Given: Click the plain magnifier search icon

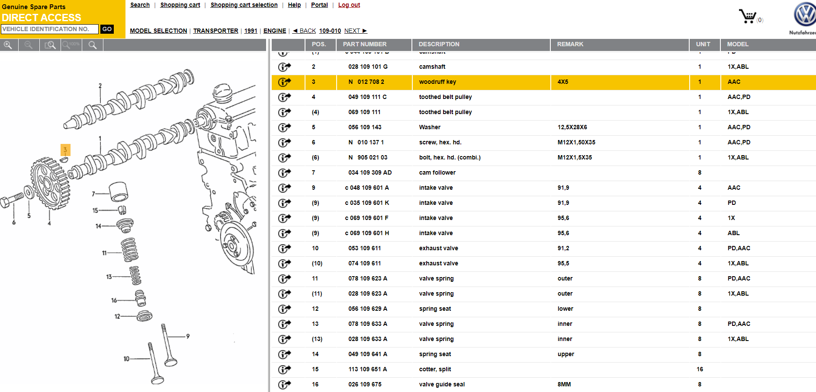Looking at the screenshot, I should coord(92,45).
